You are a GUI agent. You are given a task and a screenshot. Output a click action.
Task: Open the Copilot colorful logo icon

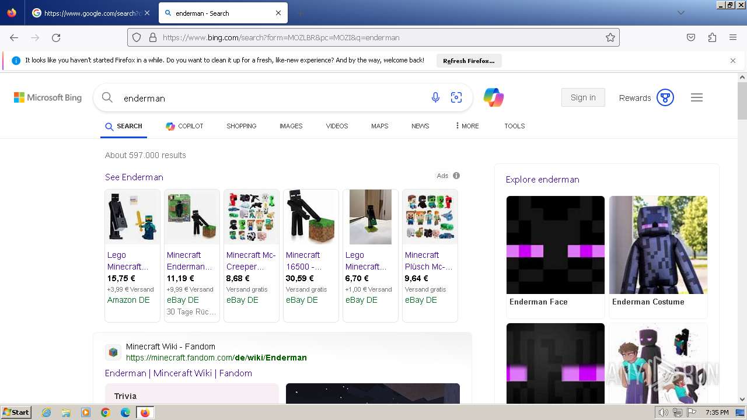(494, 97)
